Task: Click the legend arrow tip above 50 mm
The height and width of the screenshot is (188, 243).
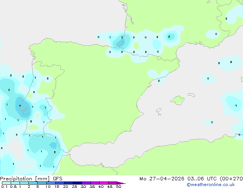Action: [x=121, y=183]
